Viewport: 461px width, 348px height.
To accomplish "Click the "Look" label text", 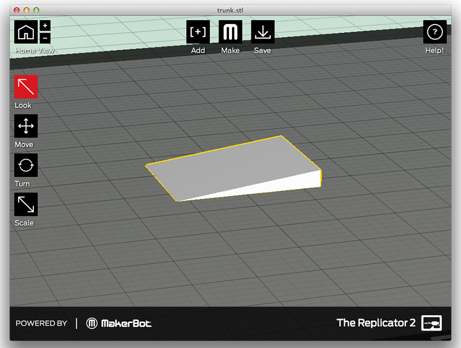I will coord(23,105).
